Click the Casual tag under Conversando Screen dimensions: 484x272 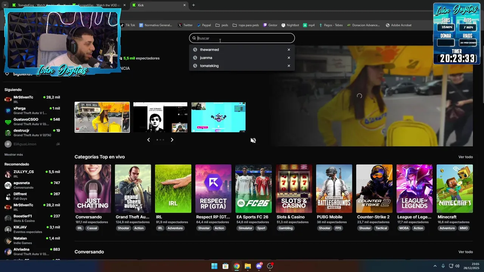pyautogui.click(x=92, y=228)
